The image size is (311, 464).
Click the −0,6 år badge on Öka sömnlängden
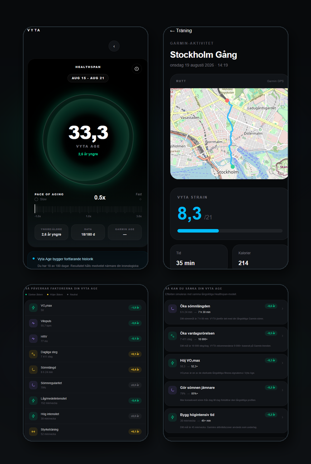[271, 306]
